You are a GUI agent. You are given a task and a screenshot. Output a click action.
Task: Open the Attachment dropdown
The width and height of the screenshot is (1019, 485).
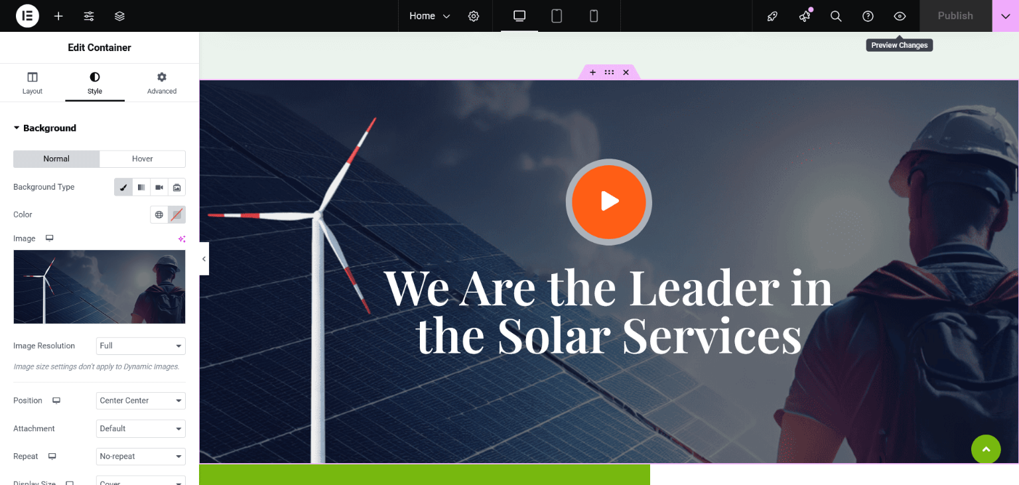[x=141, y=429]
